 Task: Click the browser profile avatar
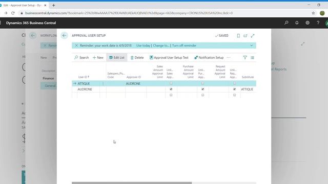pyautogui.click(x=322, y=13)
